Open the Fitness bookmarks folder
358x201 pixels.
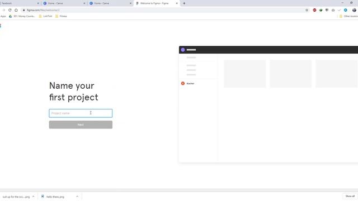tap(61, 16)
